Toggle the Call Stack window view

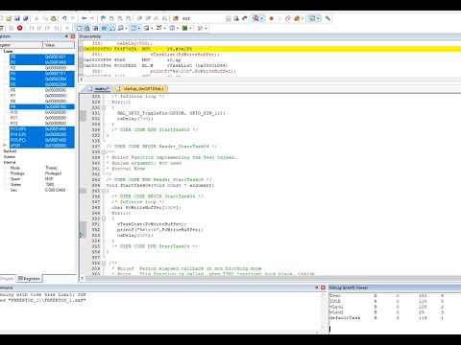(112, 28)
